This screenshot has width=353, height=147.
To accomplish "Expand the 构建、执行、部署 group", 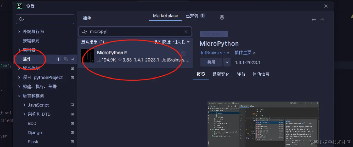I will [19, 87].
